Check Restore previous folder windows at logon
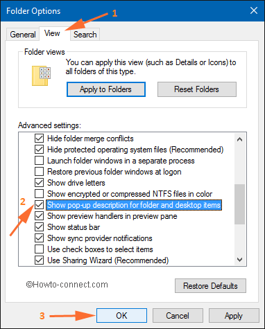The width and height of the screenshot is (265, 329). (39, 172)
